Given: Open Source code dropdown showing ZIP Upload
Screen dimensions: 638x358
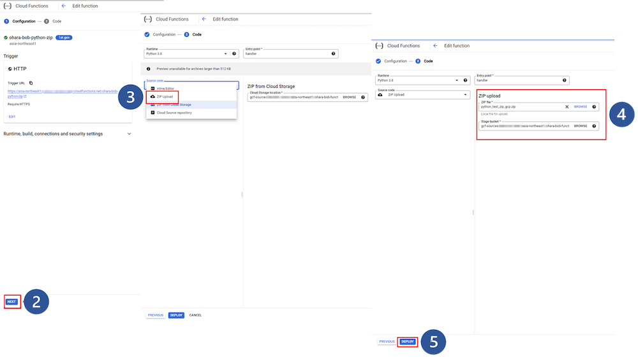Looking at the screenshot, I should pos(422,95).
